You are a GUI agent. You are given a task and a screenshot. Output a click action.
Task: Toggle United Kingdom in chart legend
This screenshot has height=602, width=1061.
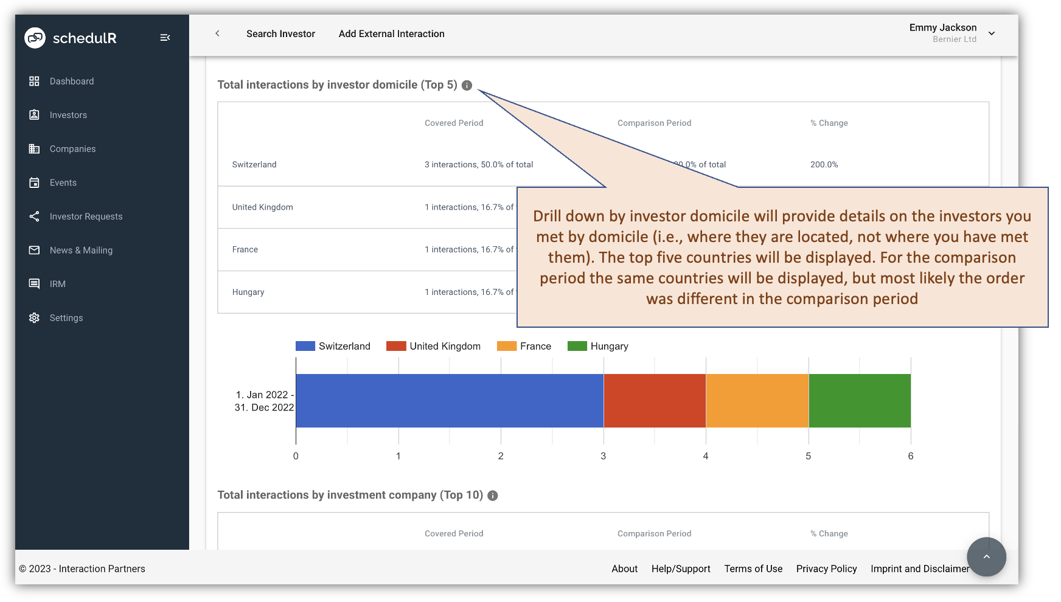(x=433, y=345)
